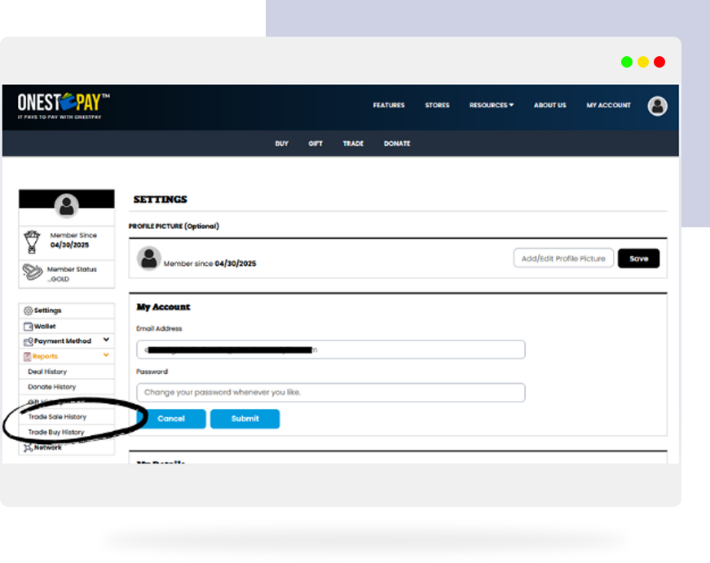710x563 pixels.
Task: Collapse the Reports section chevron
Action: point(106,356)
